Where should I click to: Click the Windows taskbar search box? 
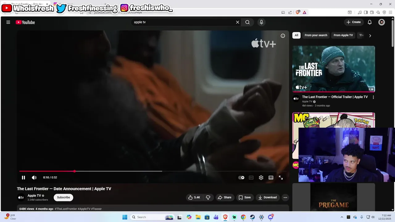(152, 217)
